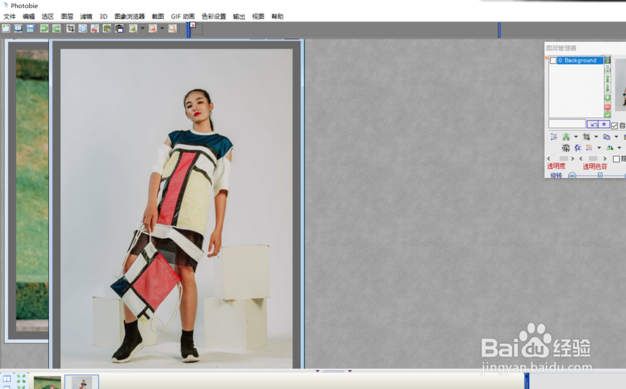The image size is (626, 389).
Task: Cut selection with scissors icon
Action: coord(95,28)
